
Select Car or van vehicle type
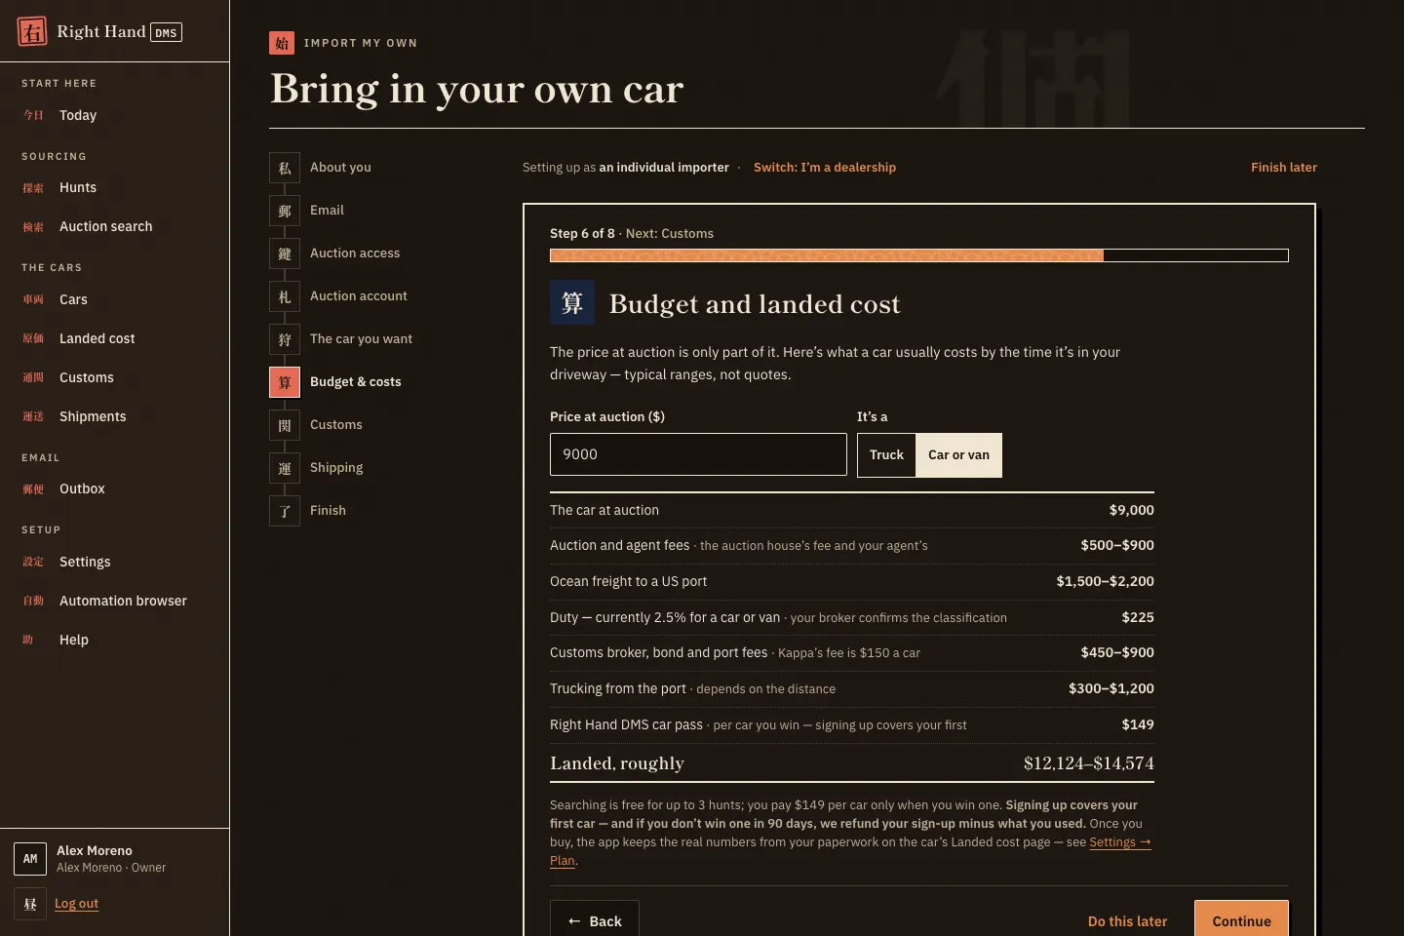958,455
